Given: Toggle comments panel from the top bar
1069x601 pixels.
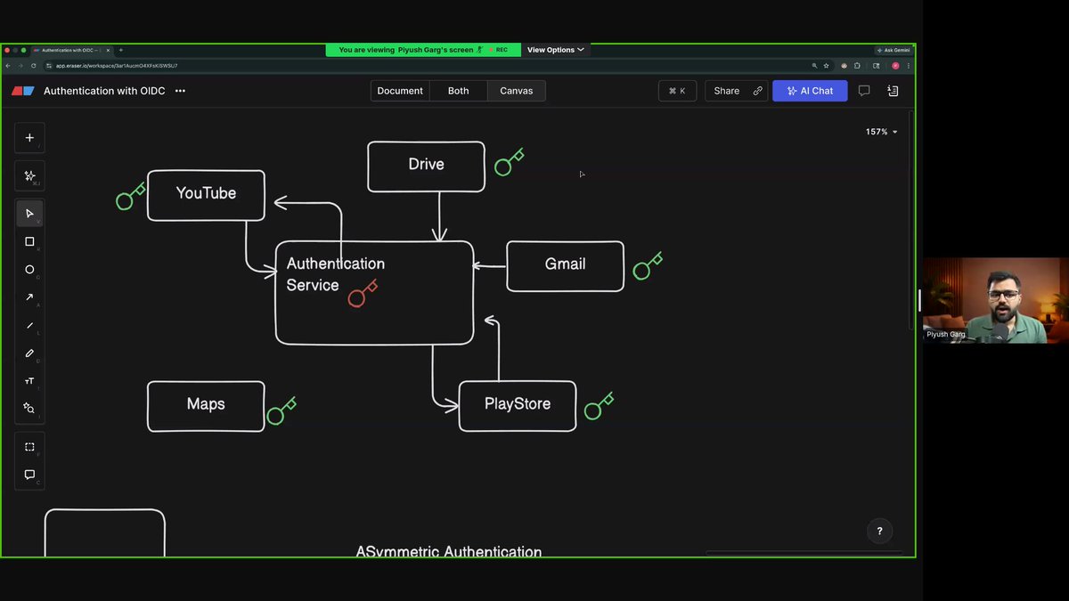Looking at the screenshot, I should 864,90.
